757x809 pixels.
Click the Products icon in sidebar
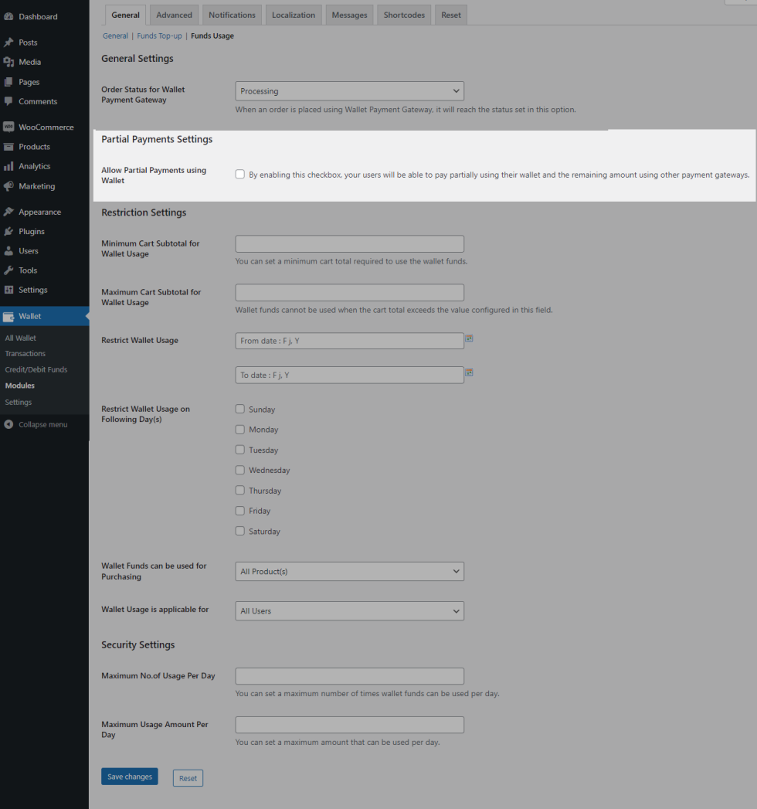(8, 147)
